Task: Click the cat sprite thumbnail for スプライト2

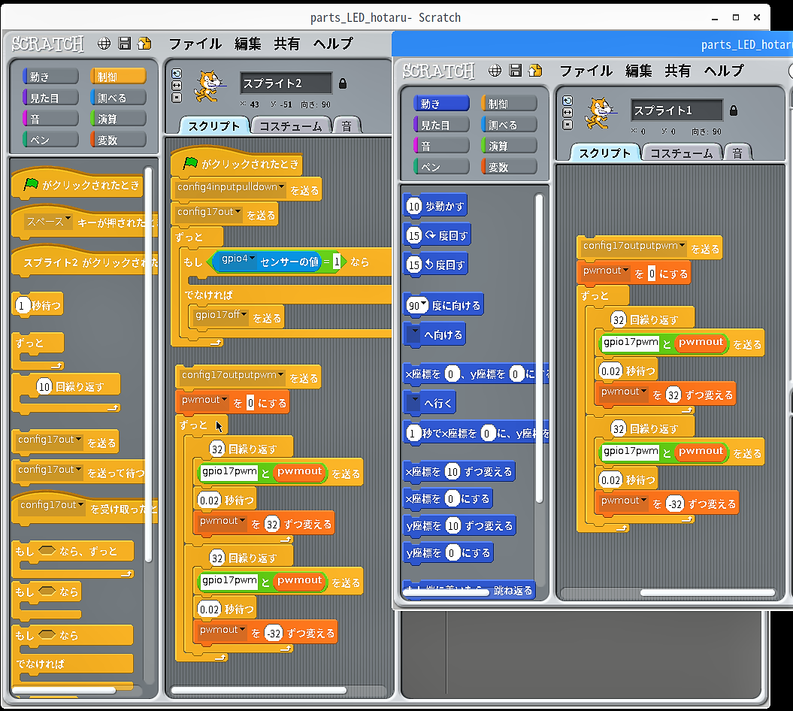Action: 209,86
